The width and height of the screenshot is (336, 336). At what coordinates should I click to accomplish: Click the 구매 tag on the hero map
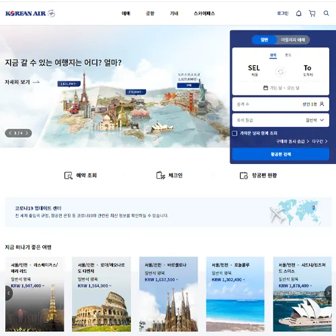188,85
